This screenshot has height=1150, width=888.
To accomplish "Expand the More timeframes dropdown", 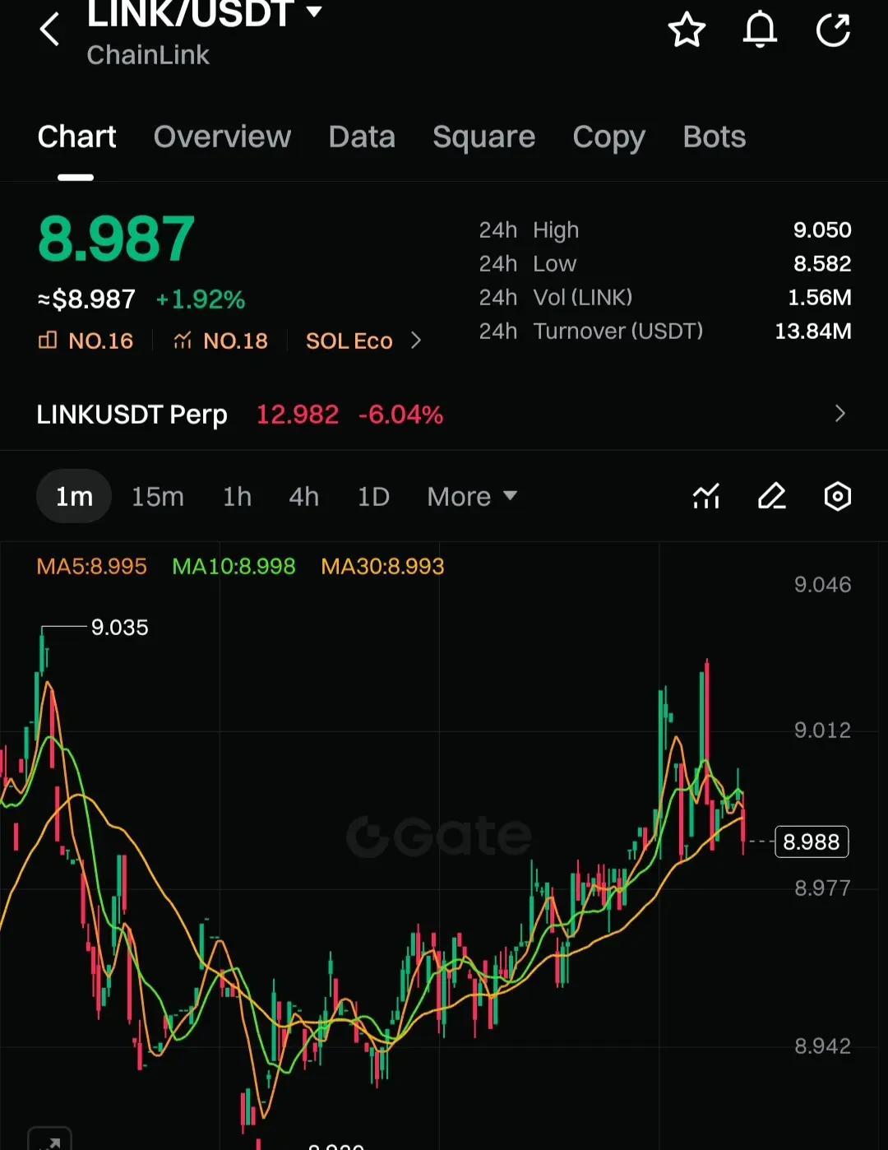I will [472, 497].
